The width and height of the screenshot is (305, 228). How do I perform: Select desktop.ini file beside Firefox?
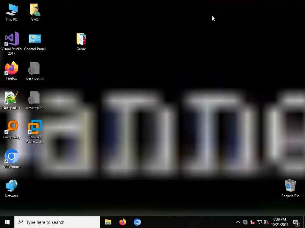coord(35,71)
